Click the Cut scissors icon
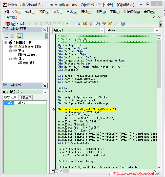The height and width of the screenshot is (177, 165). [29, 24]
